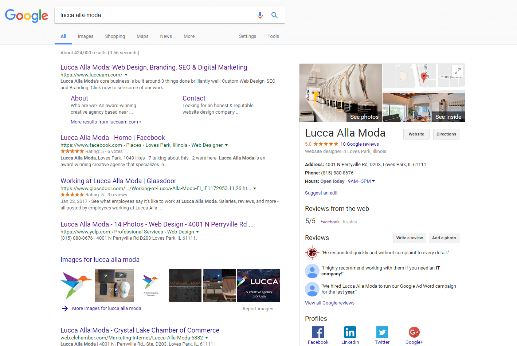Expand the map with the fullscreen icon

click(x=457, y=71)
